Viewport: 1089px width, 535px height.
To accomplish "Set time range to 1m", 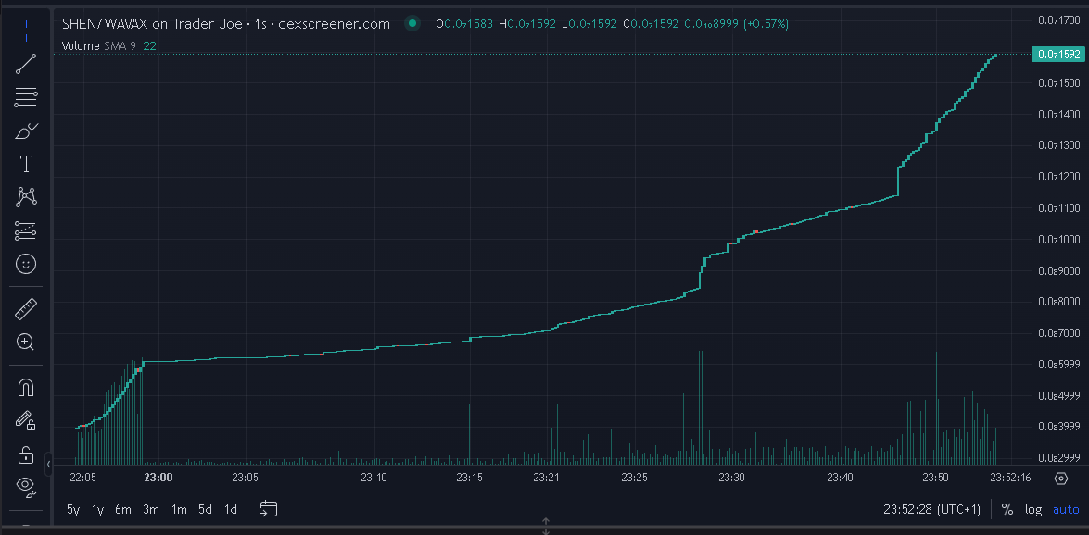I will pos(179,509).
